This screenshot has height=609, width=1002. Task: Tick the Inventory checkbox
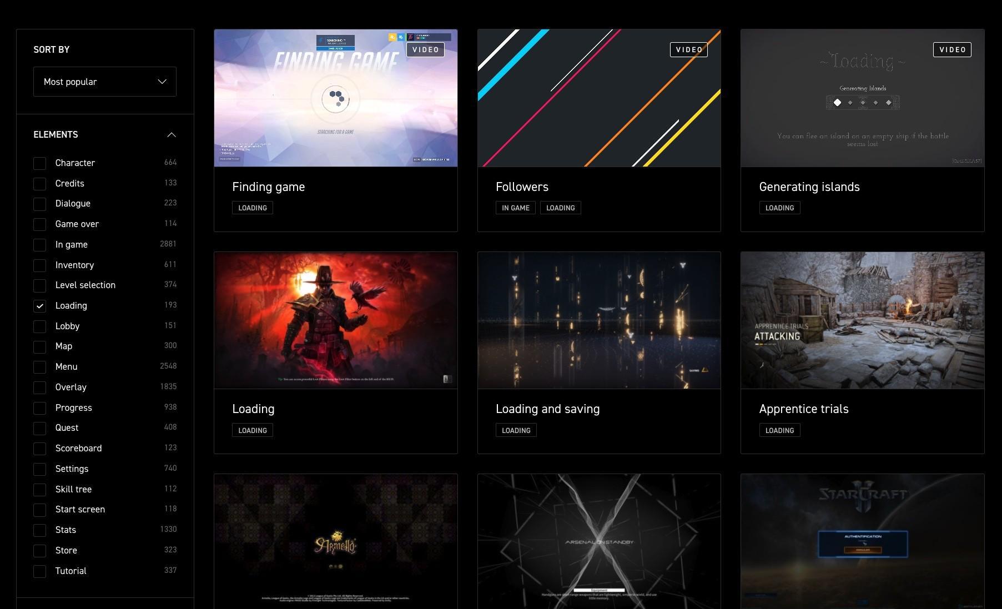point(39,265)
